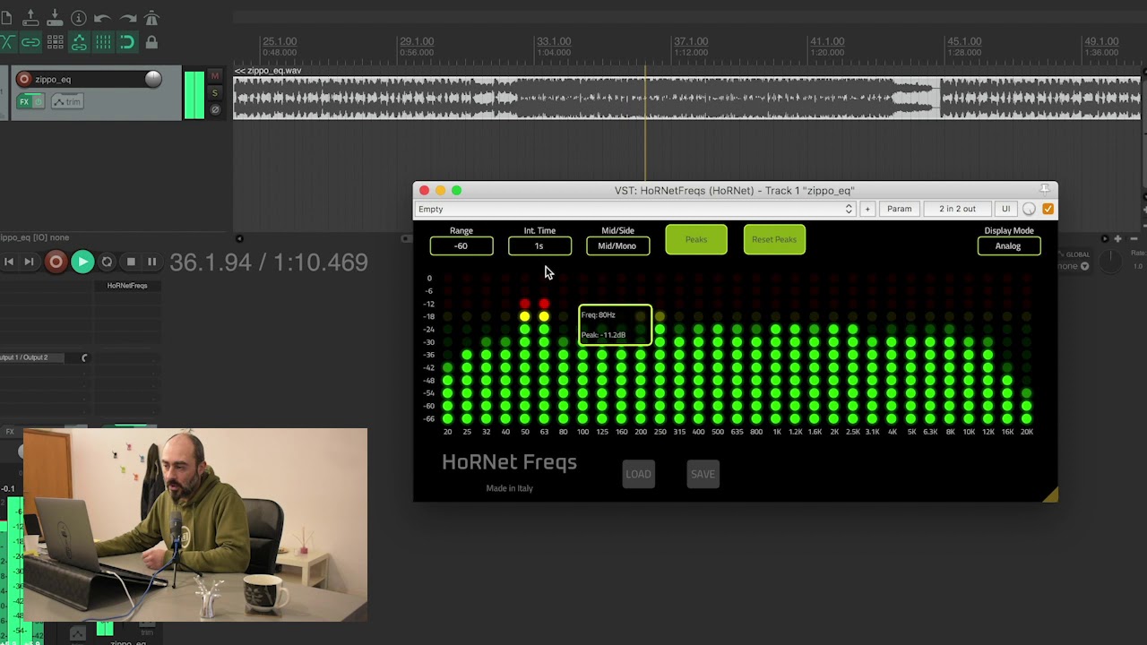Open Display Mode Analog dropdown

pyautogui.click(x=1009, y=245)
